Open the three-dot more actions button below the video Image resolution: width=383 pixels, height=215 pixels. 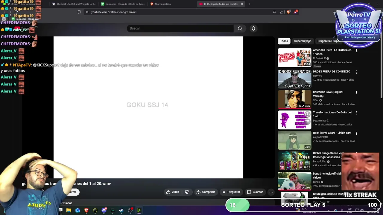(x=271, y=192)
